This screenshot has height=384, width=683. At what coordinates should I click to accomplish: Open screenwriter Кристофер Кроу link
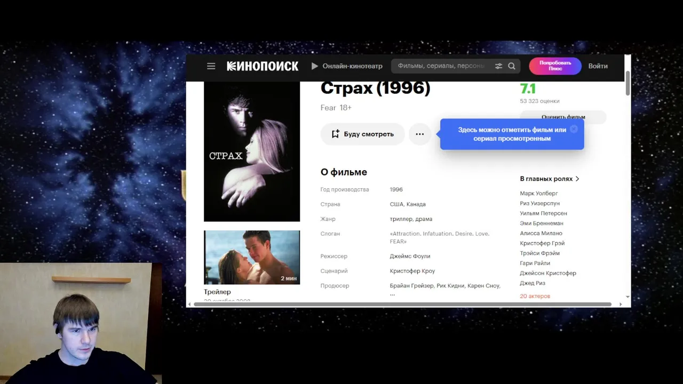coord(412,271)
